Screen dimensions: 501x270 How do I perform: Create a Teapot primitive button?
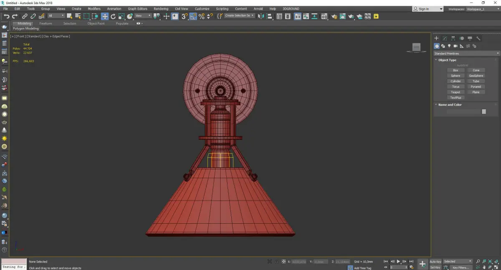click(x=455, y=92)
